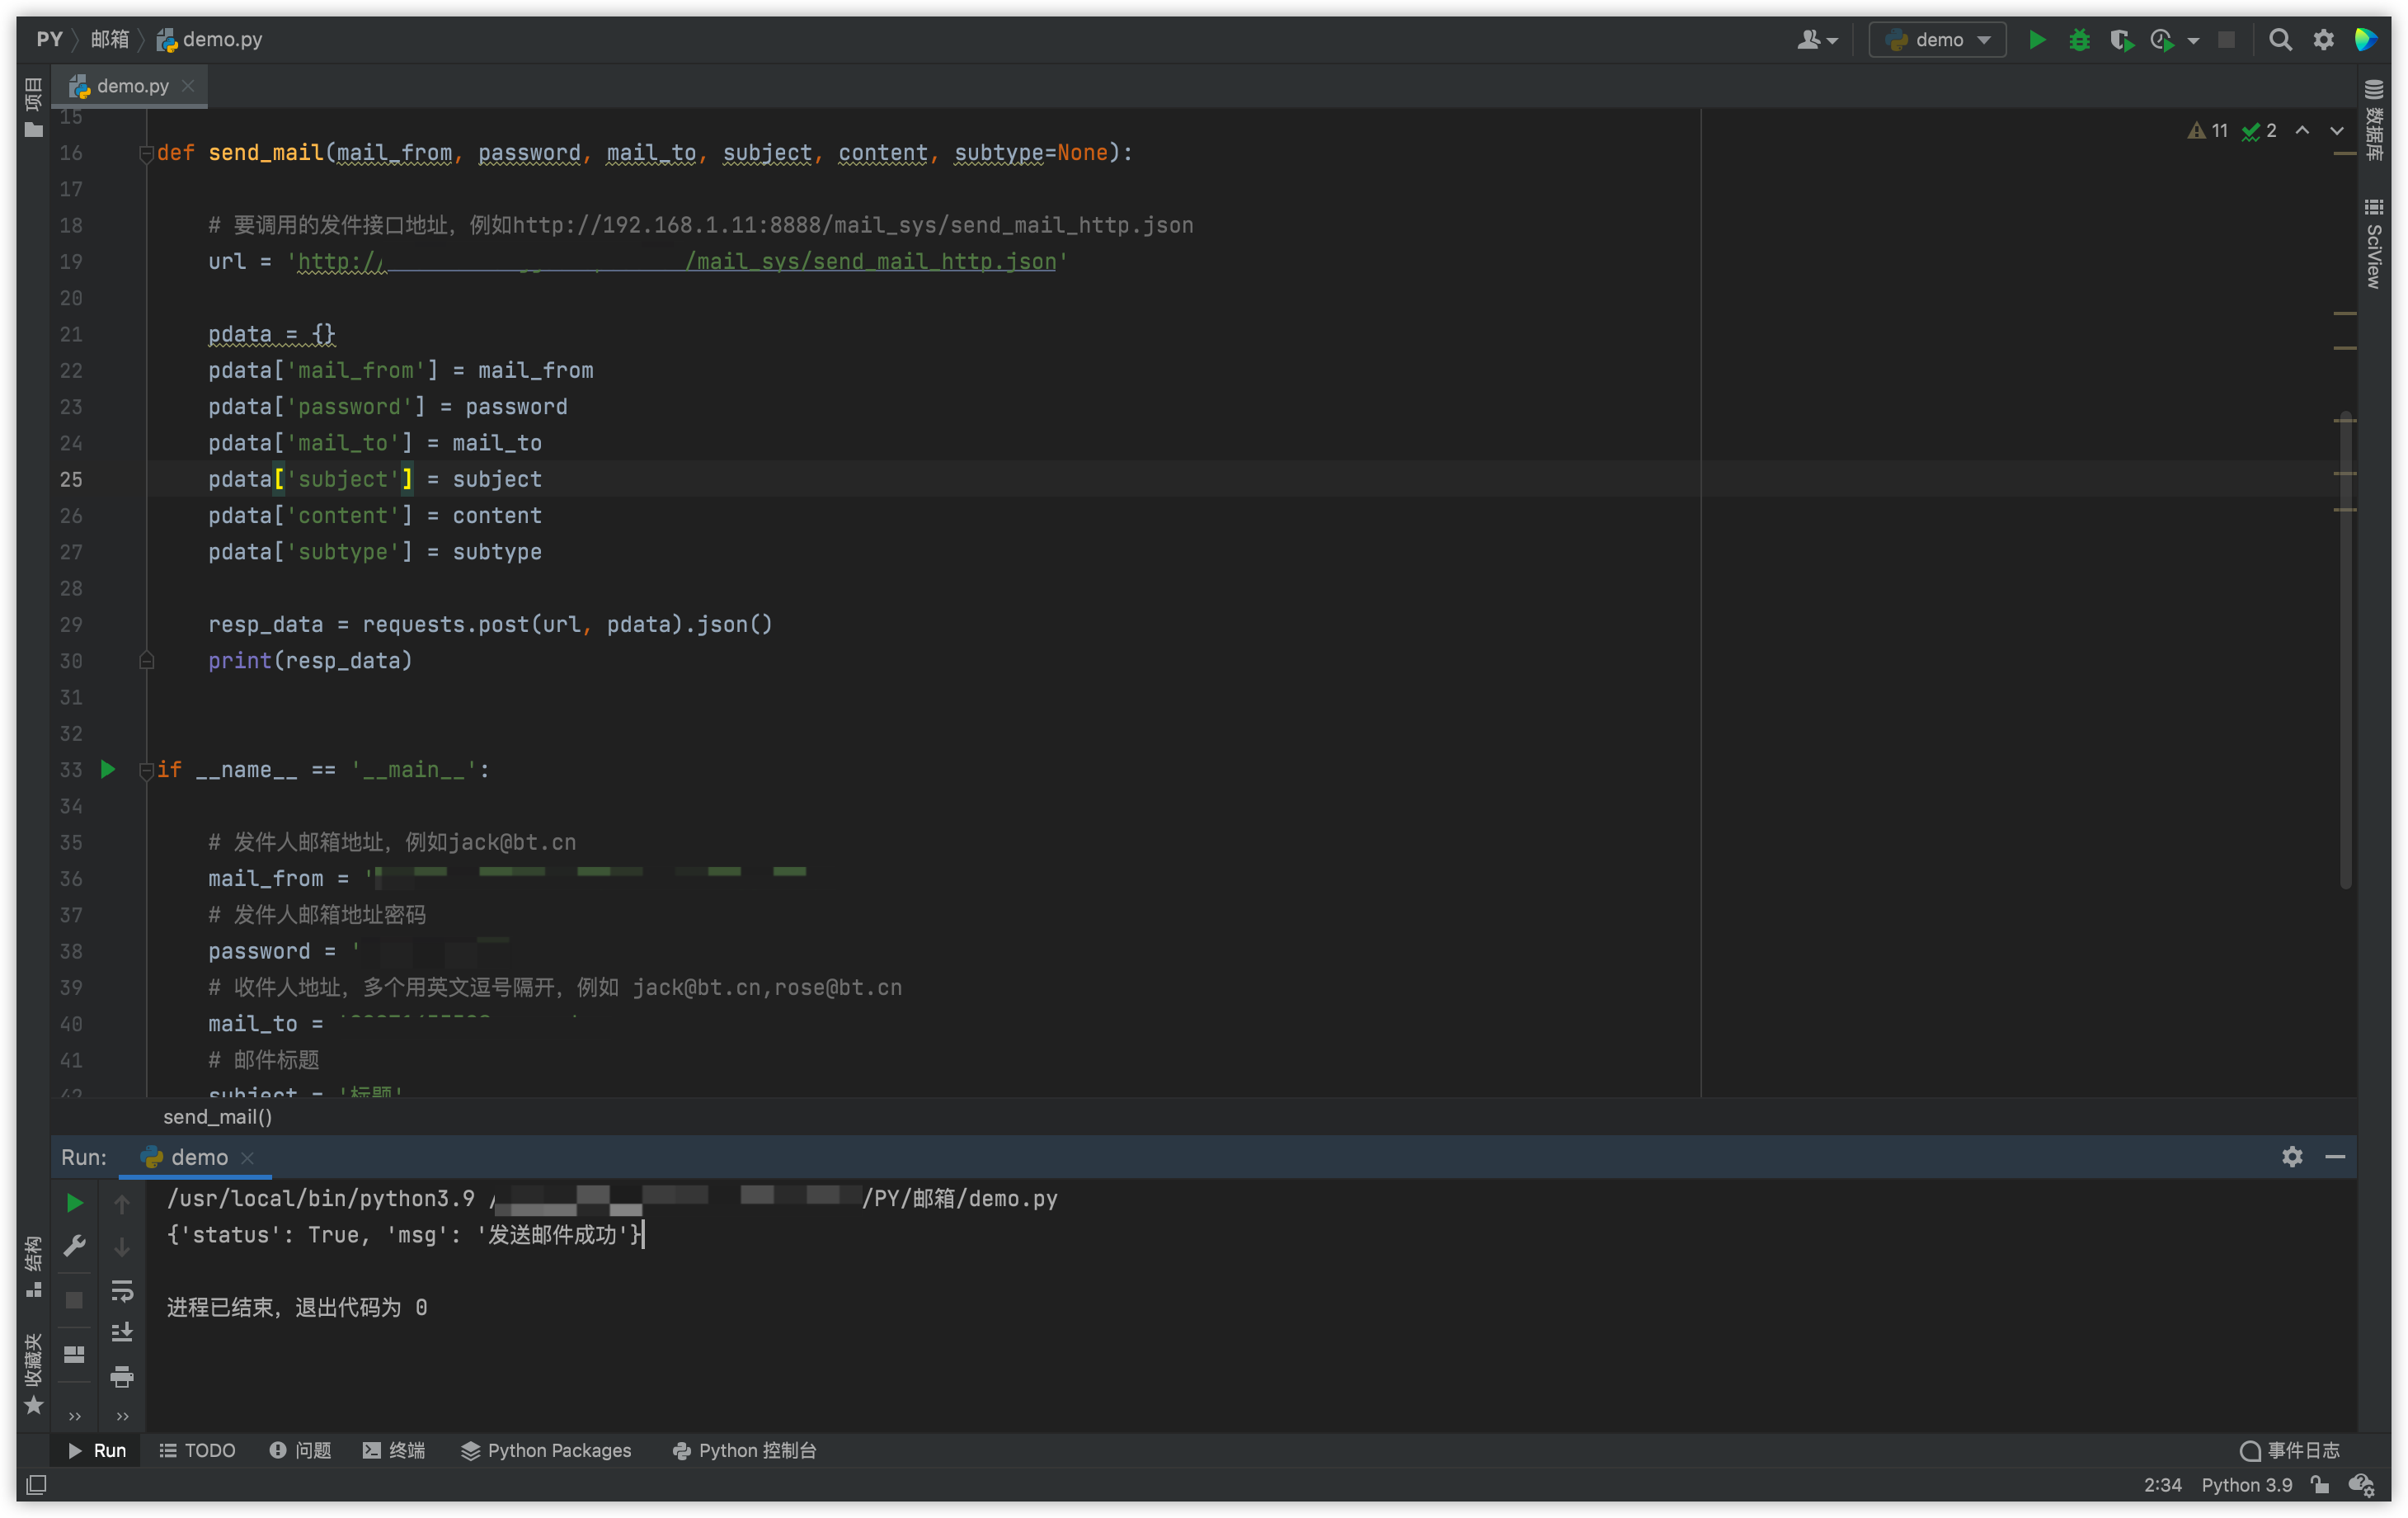This screenshot has height=1518, width=2408.
Task: Run the demo configuration from top toolbar
Action: pos(2036,40)
